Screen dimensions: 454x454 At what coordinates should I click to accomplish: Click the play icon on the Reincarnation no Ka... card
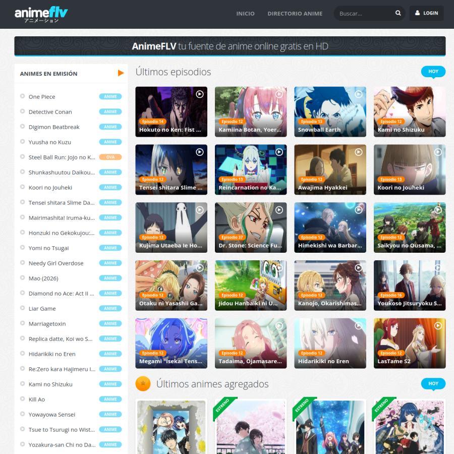coord(279,152)
